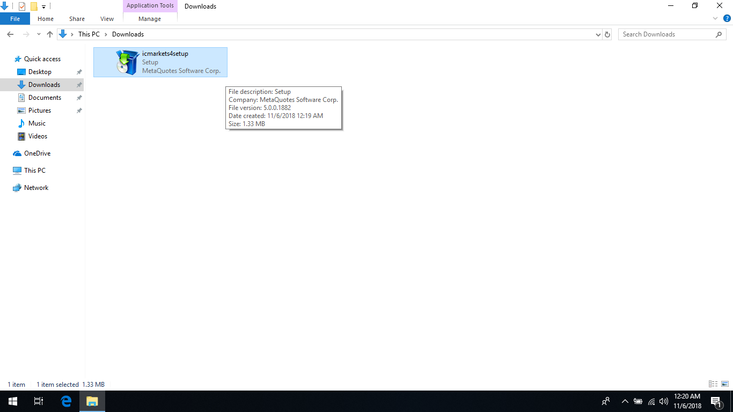The image size is (733, 412).
Task: Open Documents in the navigation pane
Action: click(45, 98)
